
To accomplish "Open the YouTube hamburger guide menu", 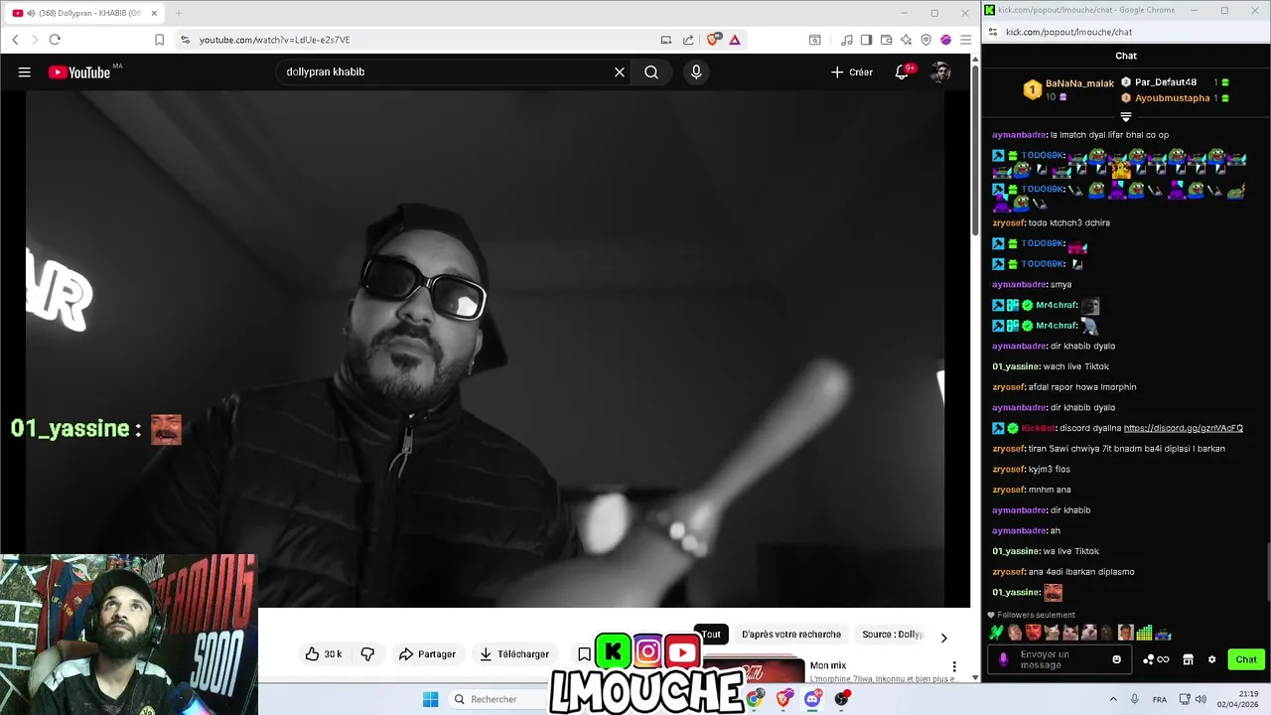I will pyautogui.click(x=25, y=71).
